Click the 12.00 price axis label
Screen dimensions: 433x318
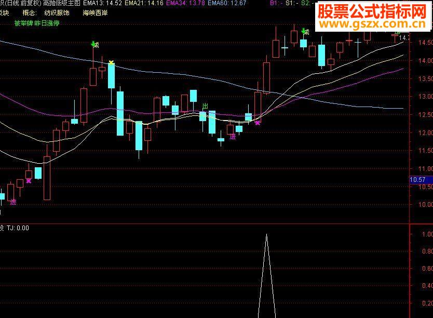(426, 132)
